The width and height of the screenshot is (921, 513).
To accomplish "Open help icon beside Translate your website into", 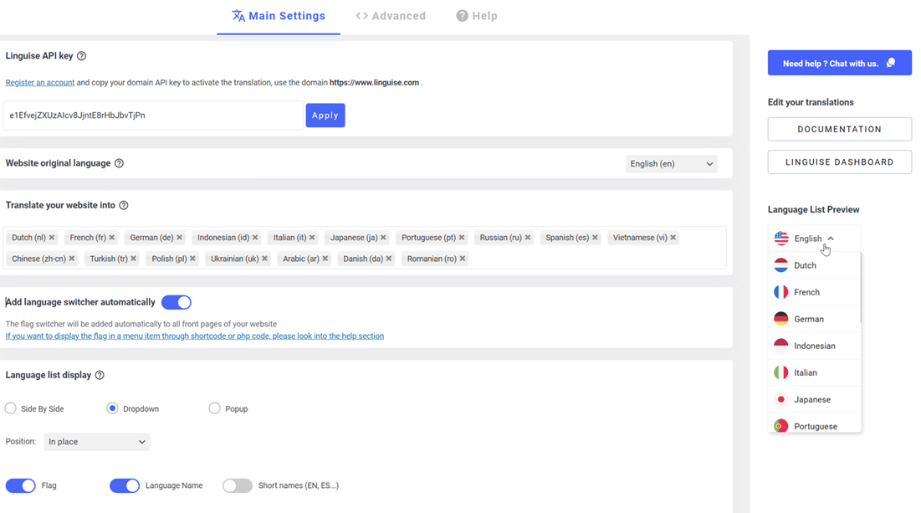I will tap(124, 205).
